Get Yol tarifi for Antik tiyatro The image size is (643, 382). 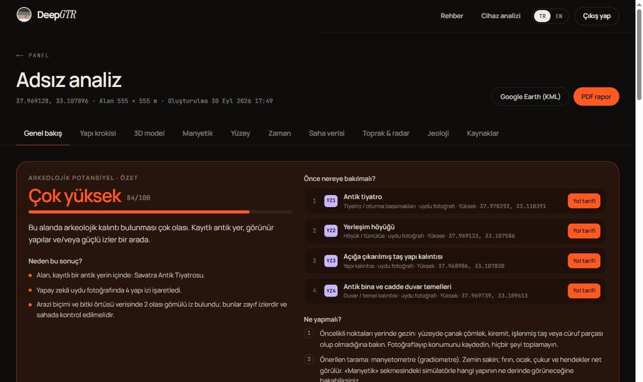584,201
